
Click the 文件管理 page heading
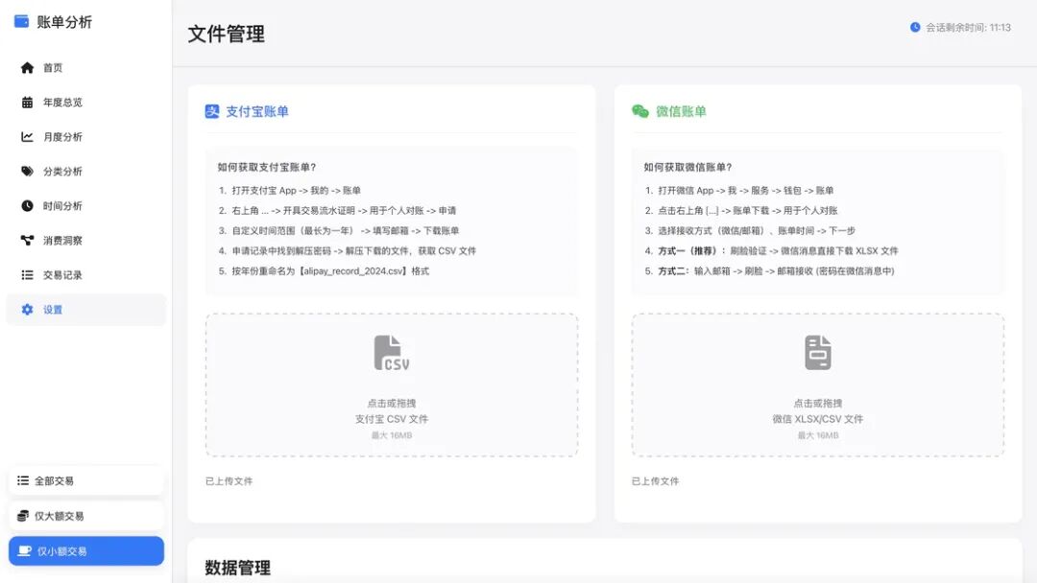(227, 34)
